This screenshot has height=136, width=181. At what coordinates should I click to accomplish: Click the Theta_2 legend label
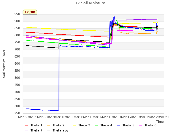(59, 125)
